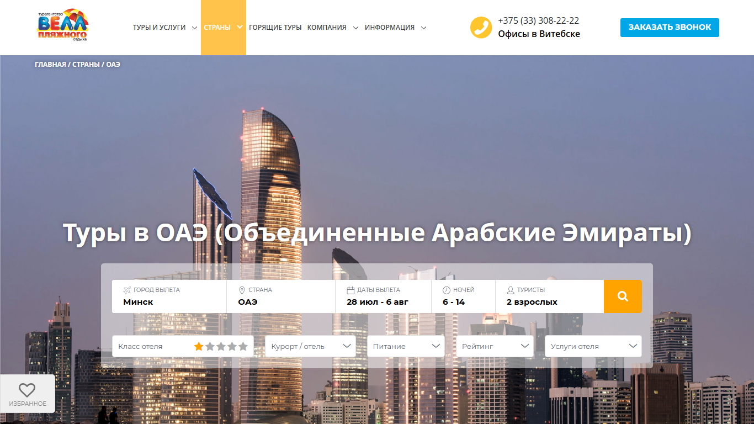The image size is (754, 424).
Task: Open favorites via the heart icon
Action: coord(27,390)
